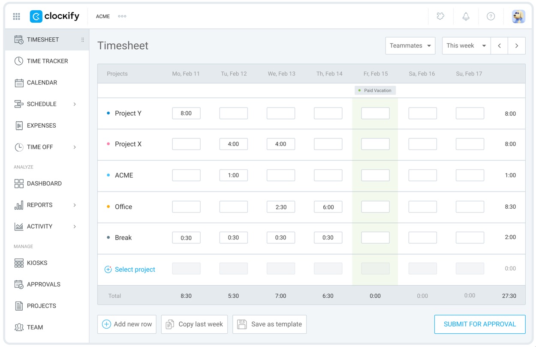
Task: Expand the Reports submenu chevron
Action: coord(75,205)
